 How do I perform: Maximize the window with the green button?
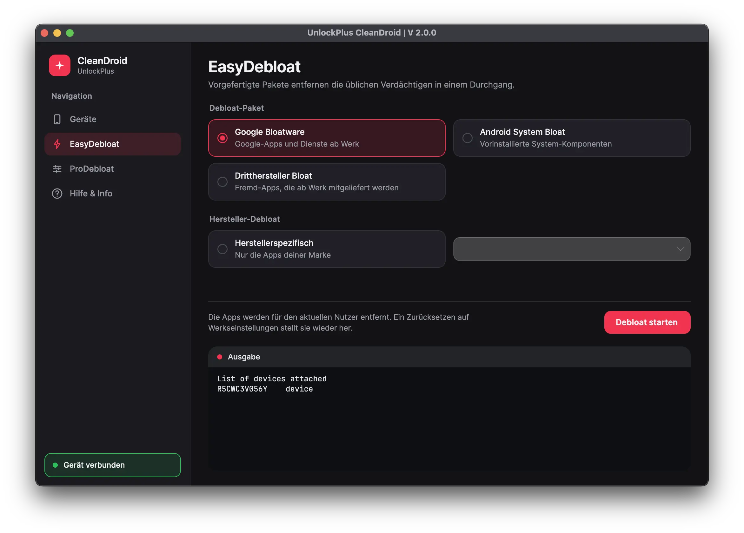point(70,33)
